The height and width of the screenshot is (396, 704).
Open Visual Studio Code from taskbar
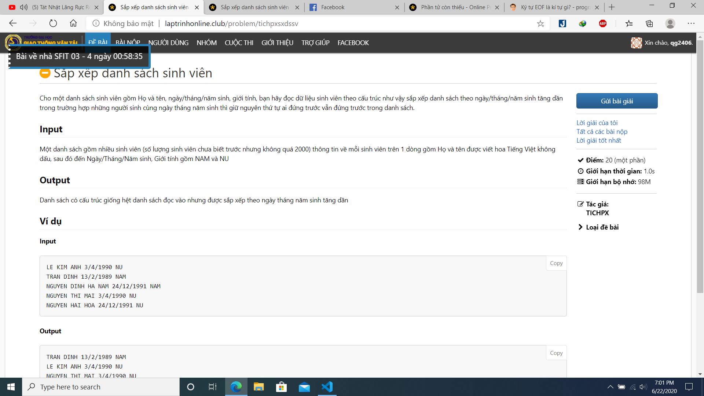[327, 387]
